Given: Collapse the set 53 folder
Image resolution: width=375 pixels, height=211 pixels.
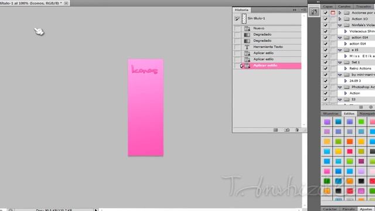Looking at the screenshot, I should click(340, 100).
